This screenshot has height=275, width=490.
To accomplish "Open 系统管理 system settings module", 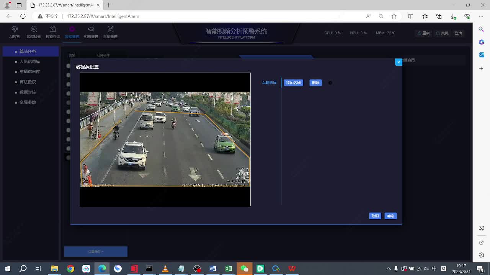I will (110, 32).
